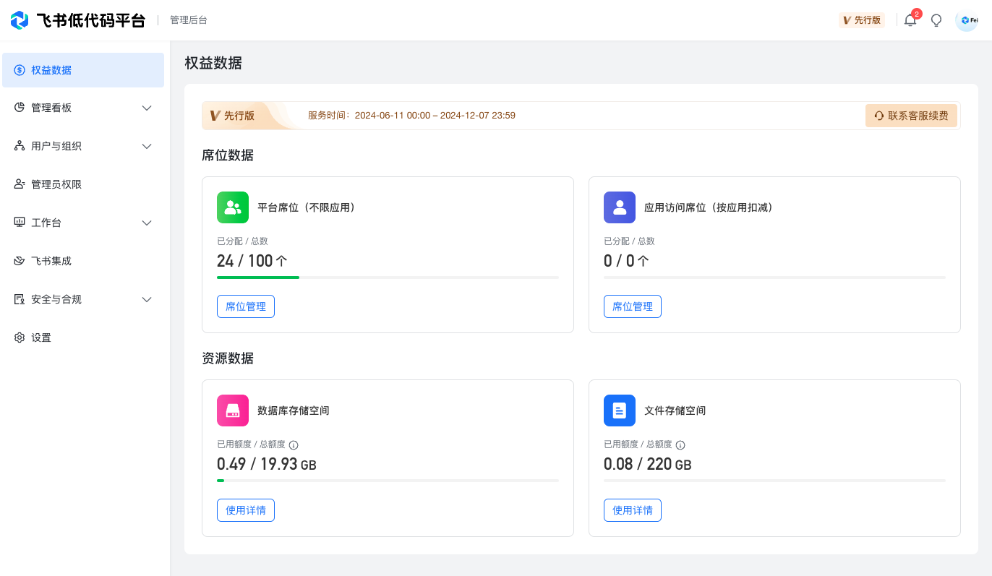Open the user avatar menu
Screen dimensions: 992x576
click(967, 20)
